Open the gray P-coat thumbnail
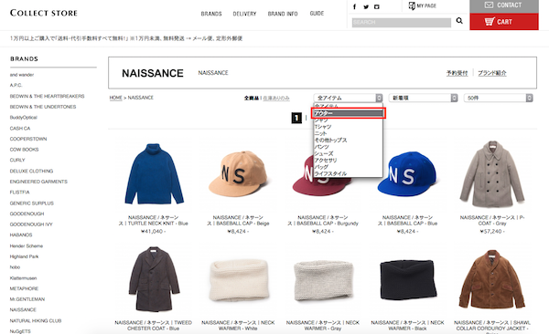This screenshot has height=334, width=549. point(491,173)
